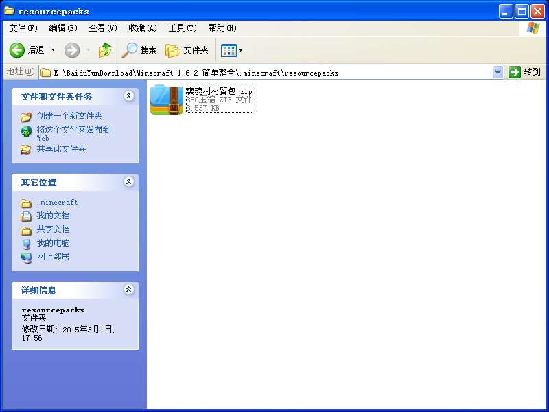Click the share folder hand icon

pyautogui.click(x=26, y=150)
